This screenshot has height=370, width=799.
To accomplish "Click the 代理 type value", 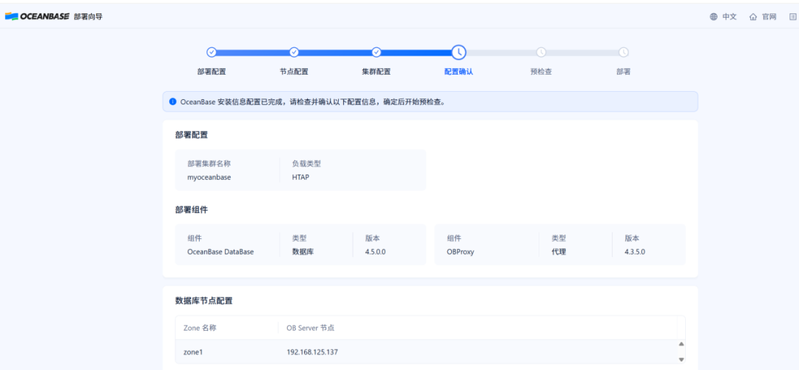I will (x=559, y=252).
